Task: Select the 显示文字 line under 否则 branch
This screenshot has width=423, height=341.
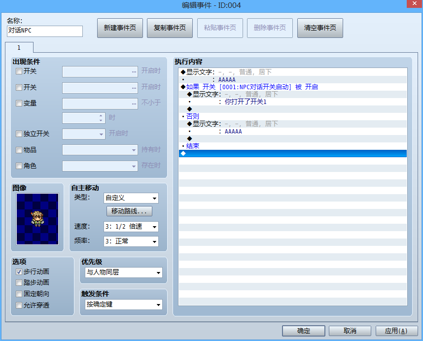Action: pos(293,124)
